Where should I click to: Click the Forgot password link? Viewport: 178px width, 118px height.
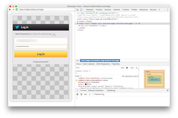point(41,62)
